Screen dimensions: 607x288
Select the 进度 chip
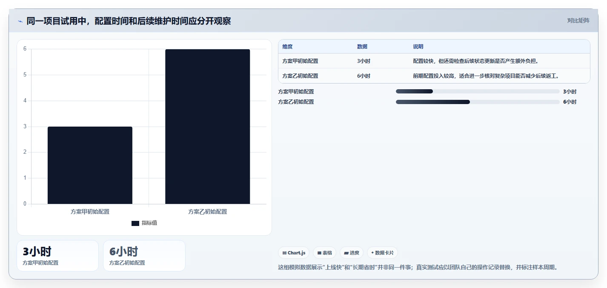352,253
